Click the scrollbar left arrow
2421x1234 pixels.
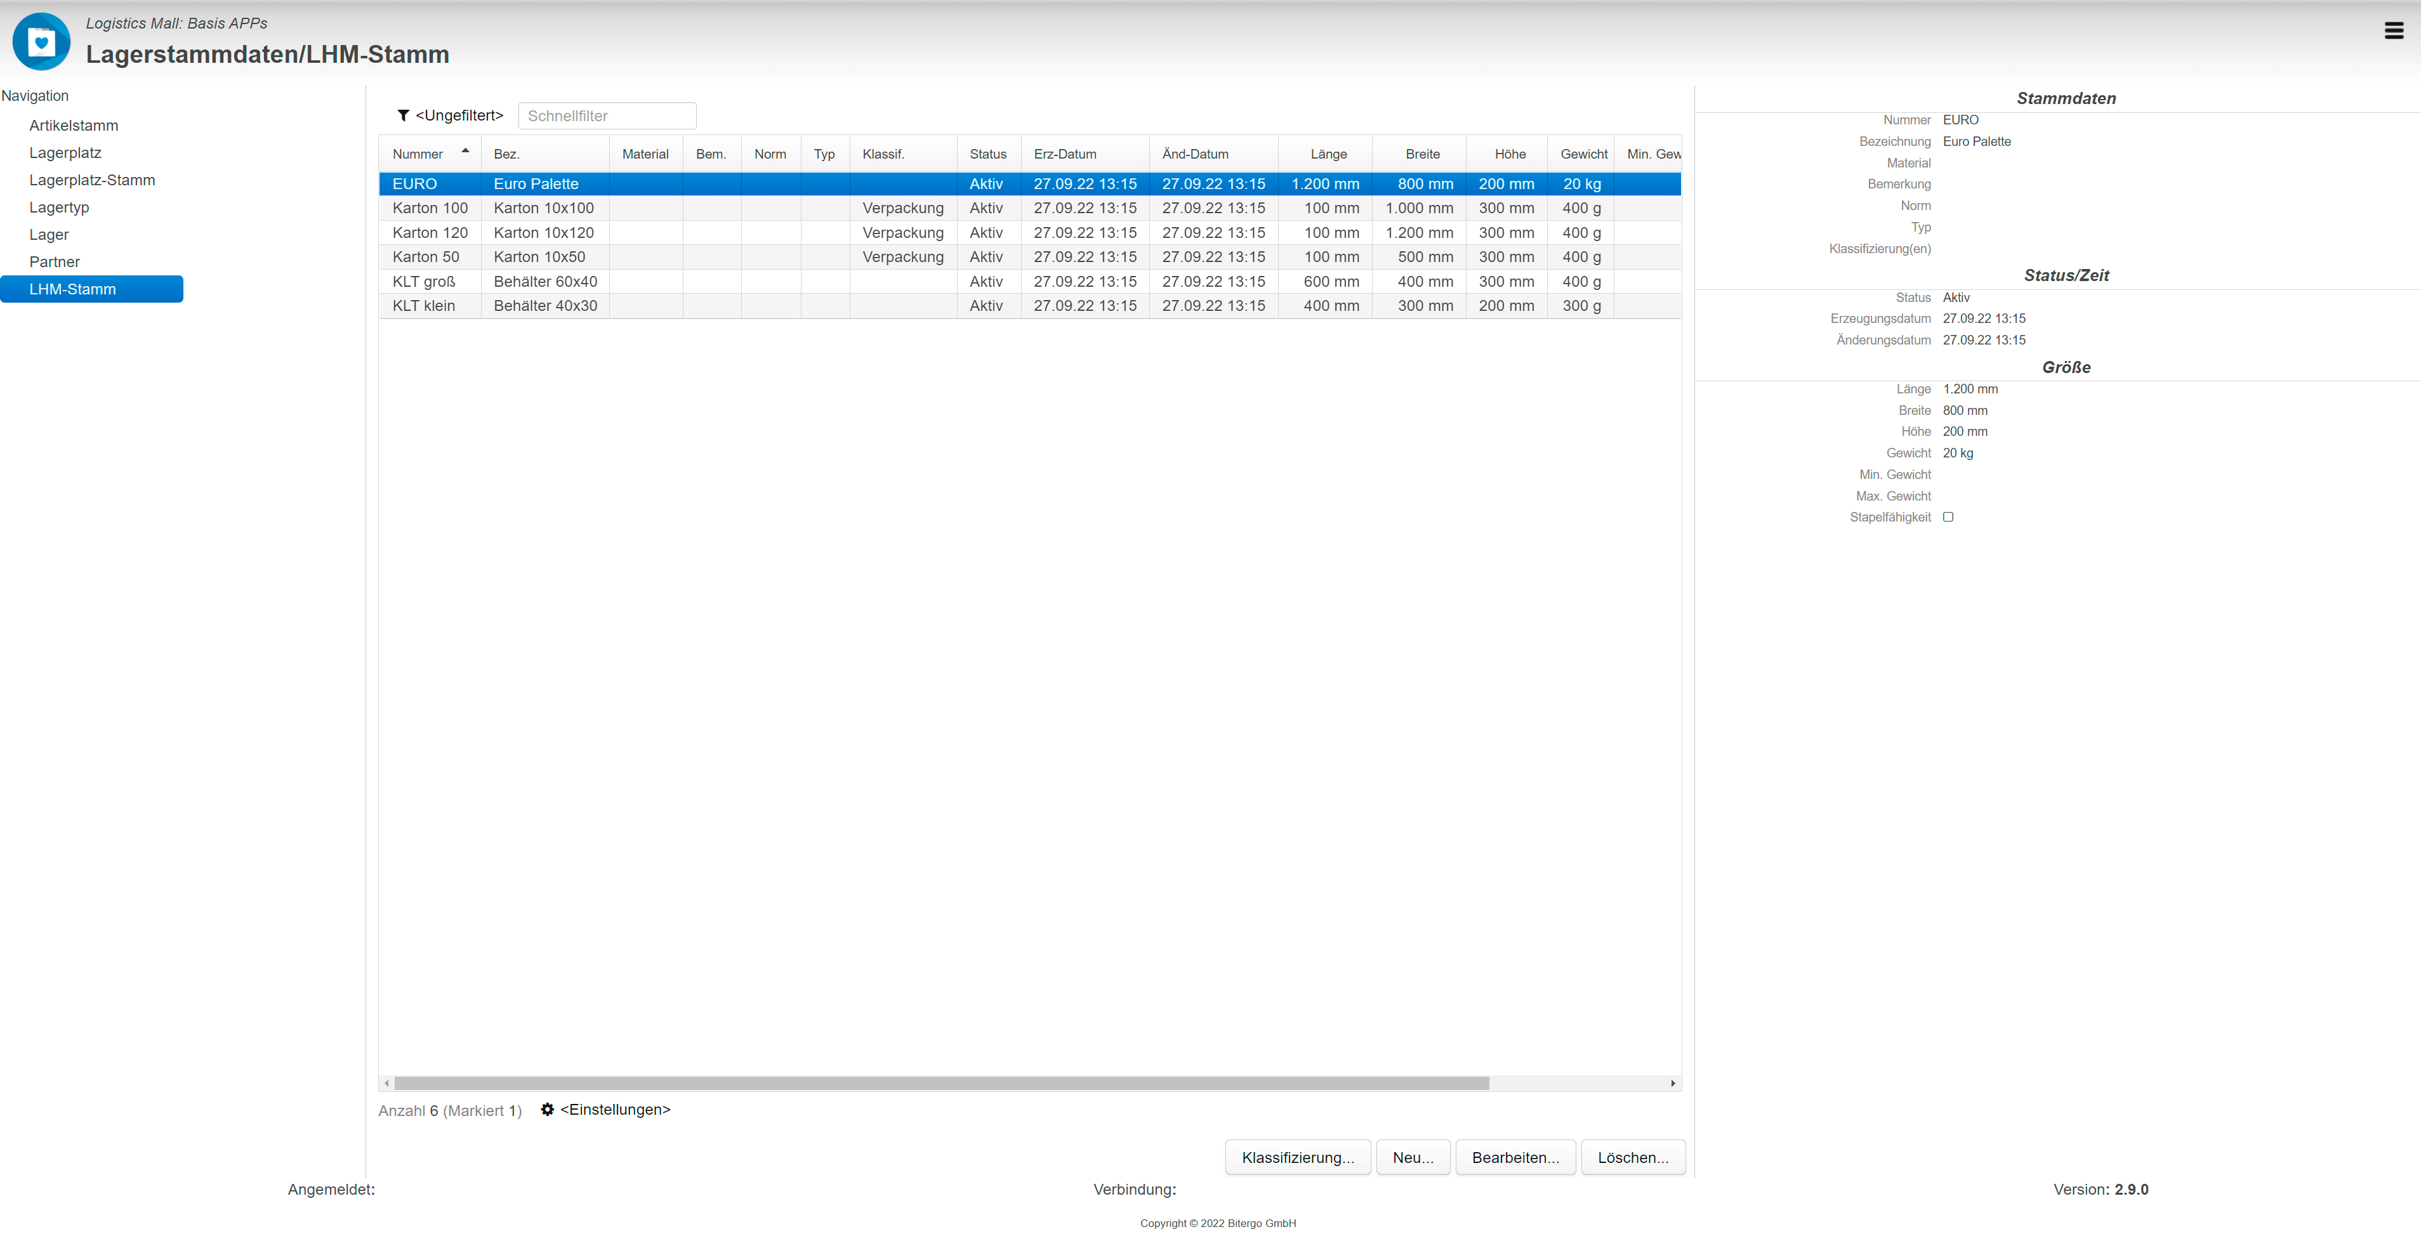coord(386,1083)
